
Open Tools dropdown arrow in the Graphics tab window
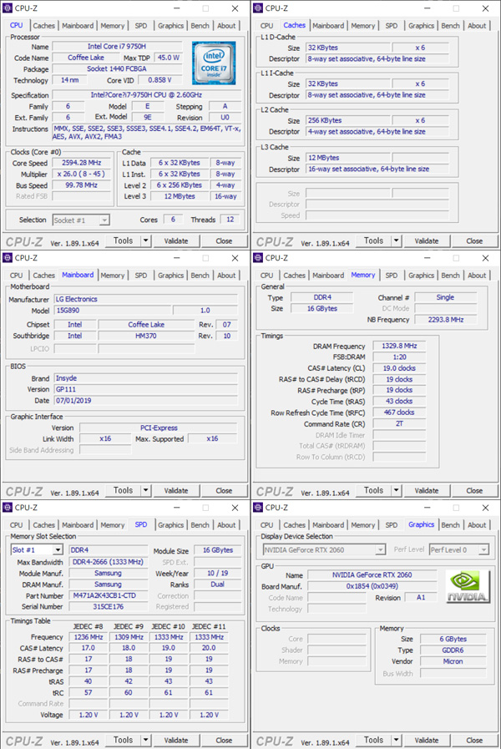pos(396,740)
